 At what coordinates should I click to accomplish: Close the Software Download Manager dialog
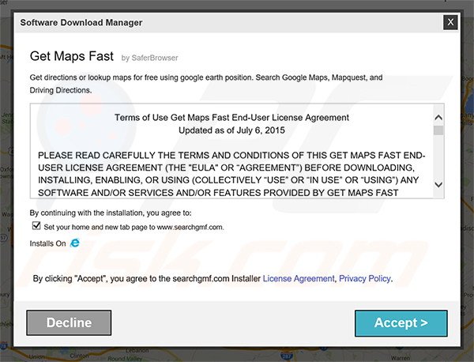450,22
